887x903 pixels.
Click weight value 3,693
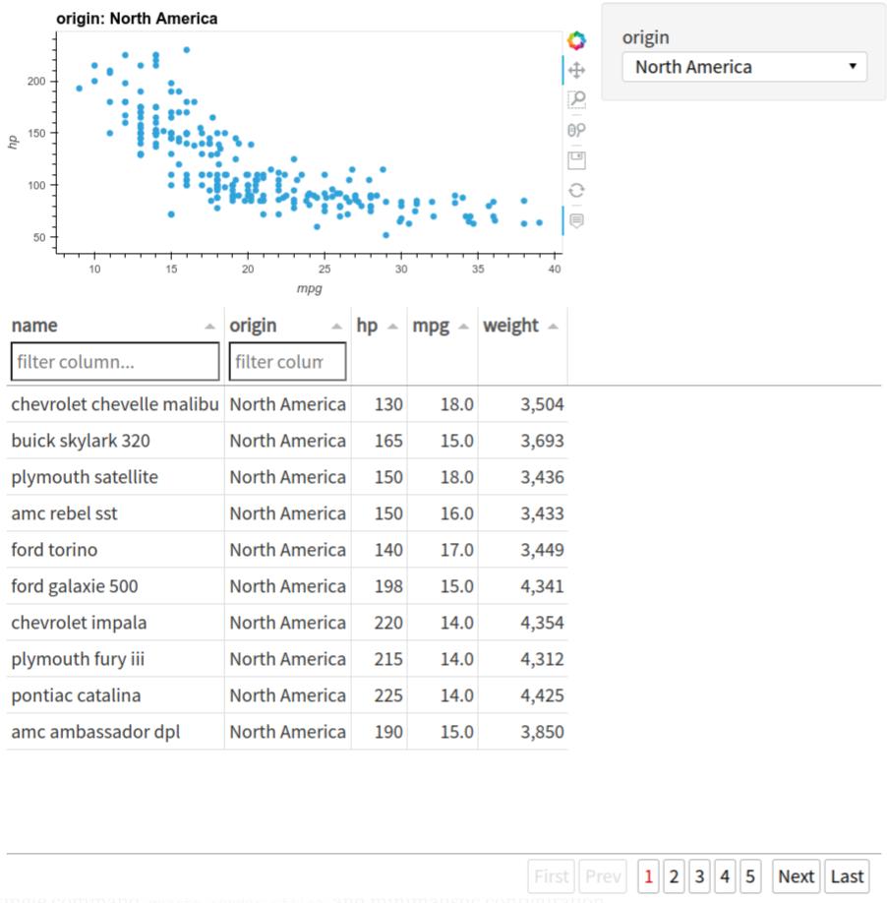[542, 441]
